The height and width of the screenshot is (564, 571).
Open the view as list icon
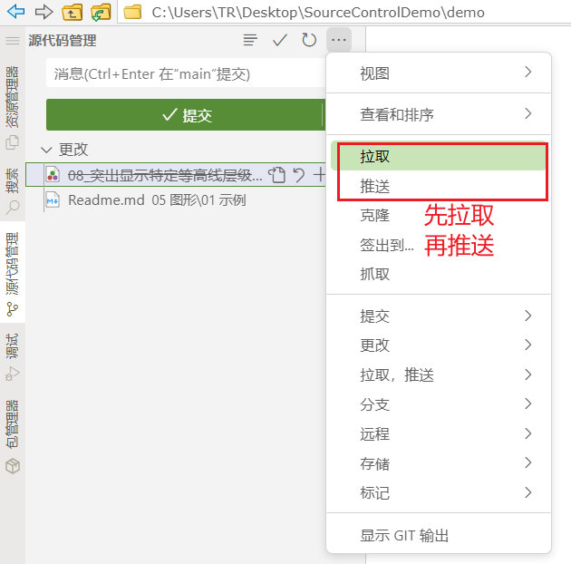point(251,40)
